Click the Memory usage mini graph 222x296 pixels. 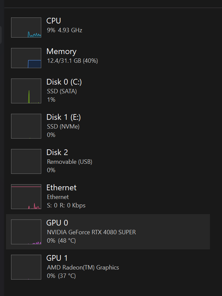pos(26,58)
